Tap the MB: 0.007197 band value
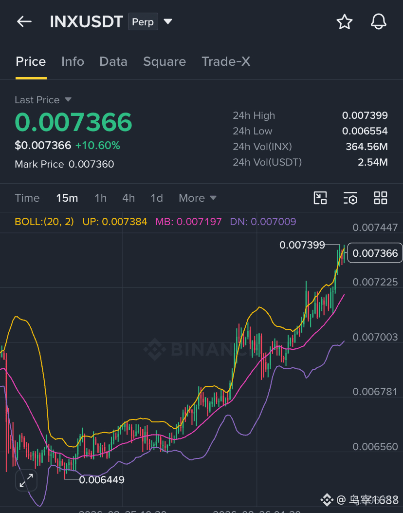This screenshot has width=403, height=513. pos(188,222)
